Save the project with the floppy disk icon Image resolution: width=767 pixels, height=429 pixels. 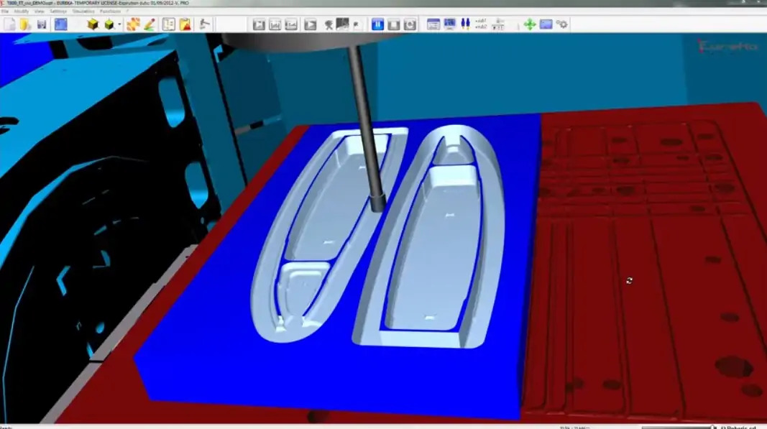click(42, 24)
